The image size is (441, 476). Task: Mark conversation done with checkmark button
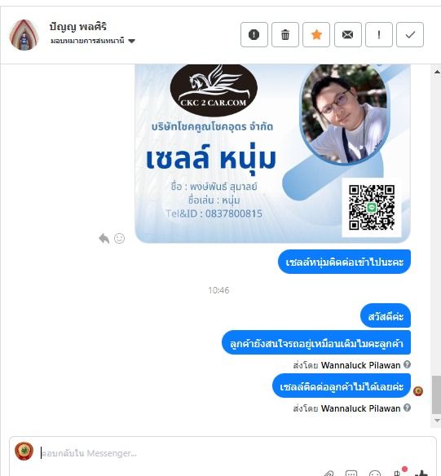pyautogui.click(x=410, y=34)
